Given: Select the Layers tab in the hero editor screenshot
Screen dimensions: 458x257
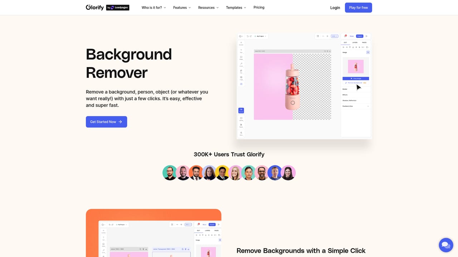Looking at the screenshot, I should point(355,42).
